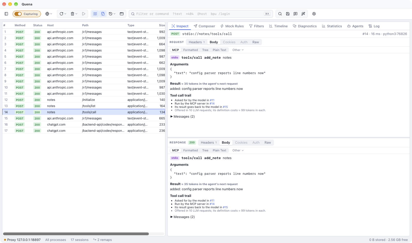
Task: Open the response Other dropdown
Action: [238, 150]
